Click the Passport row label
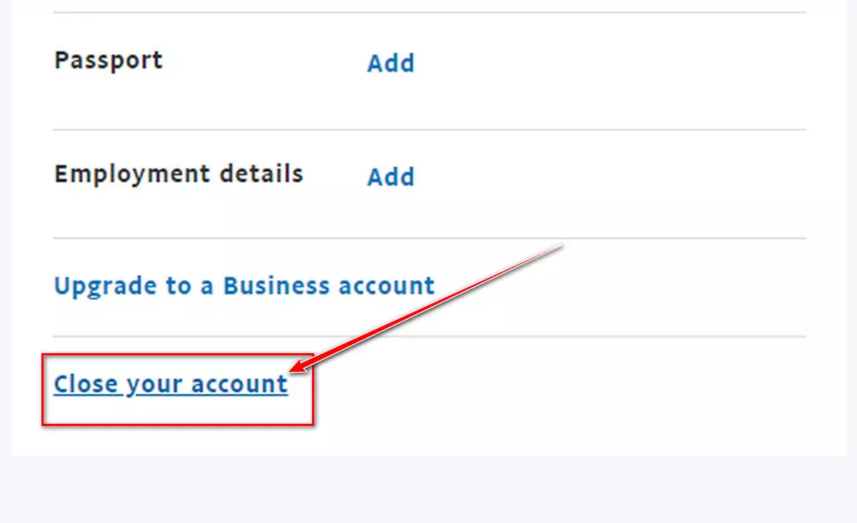 pos(109,60)
